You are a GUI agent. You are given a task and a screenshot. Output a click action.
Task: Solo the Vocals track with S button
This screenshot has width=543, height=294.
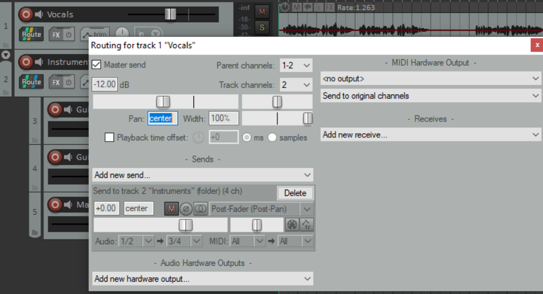click(262, 28)
